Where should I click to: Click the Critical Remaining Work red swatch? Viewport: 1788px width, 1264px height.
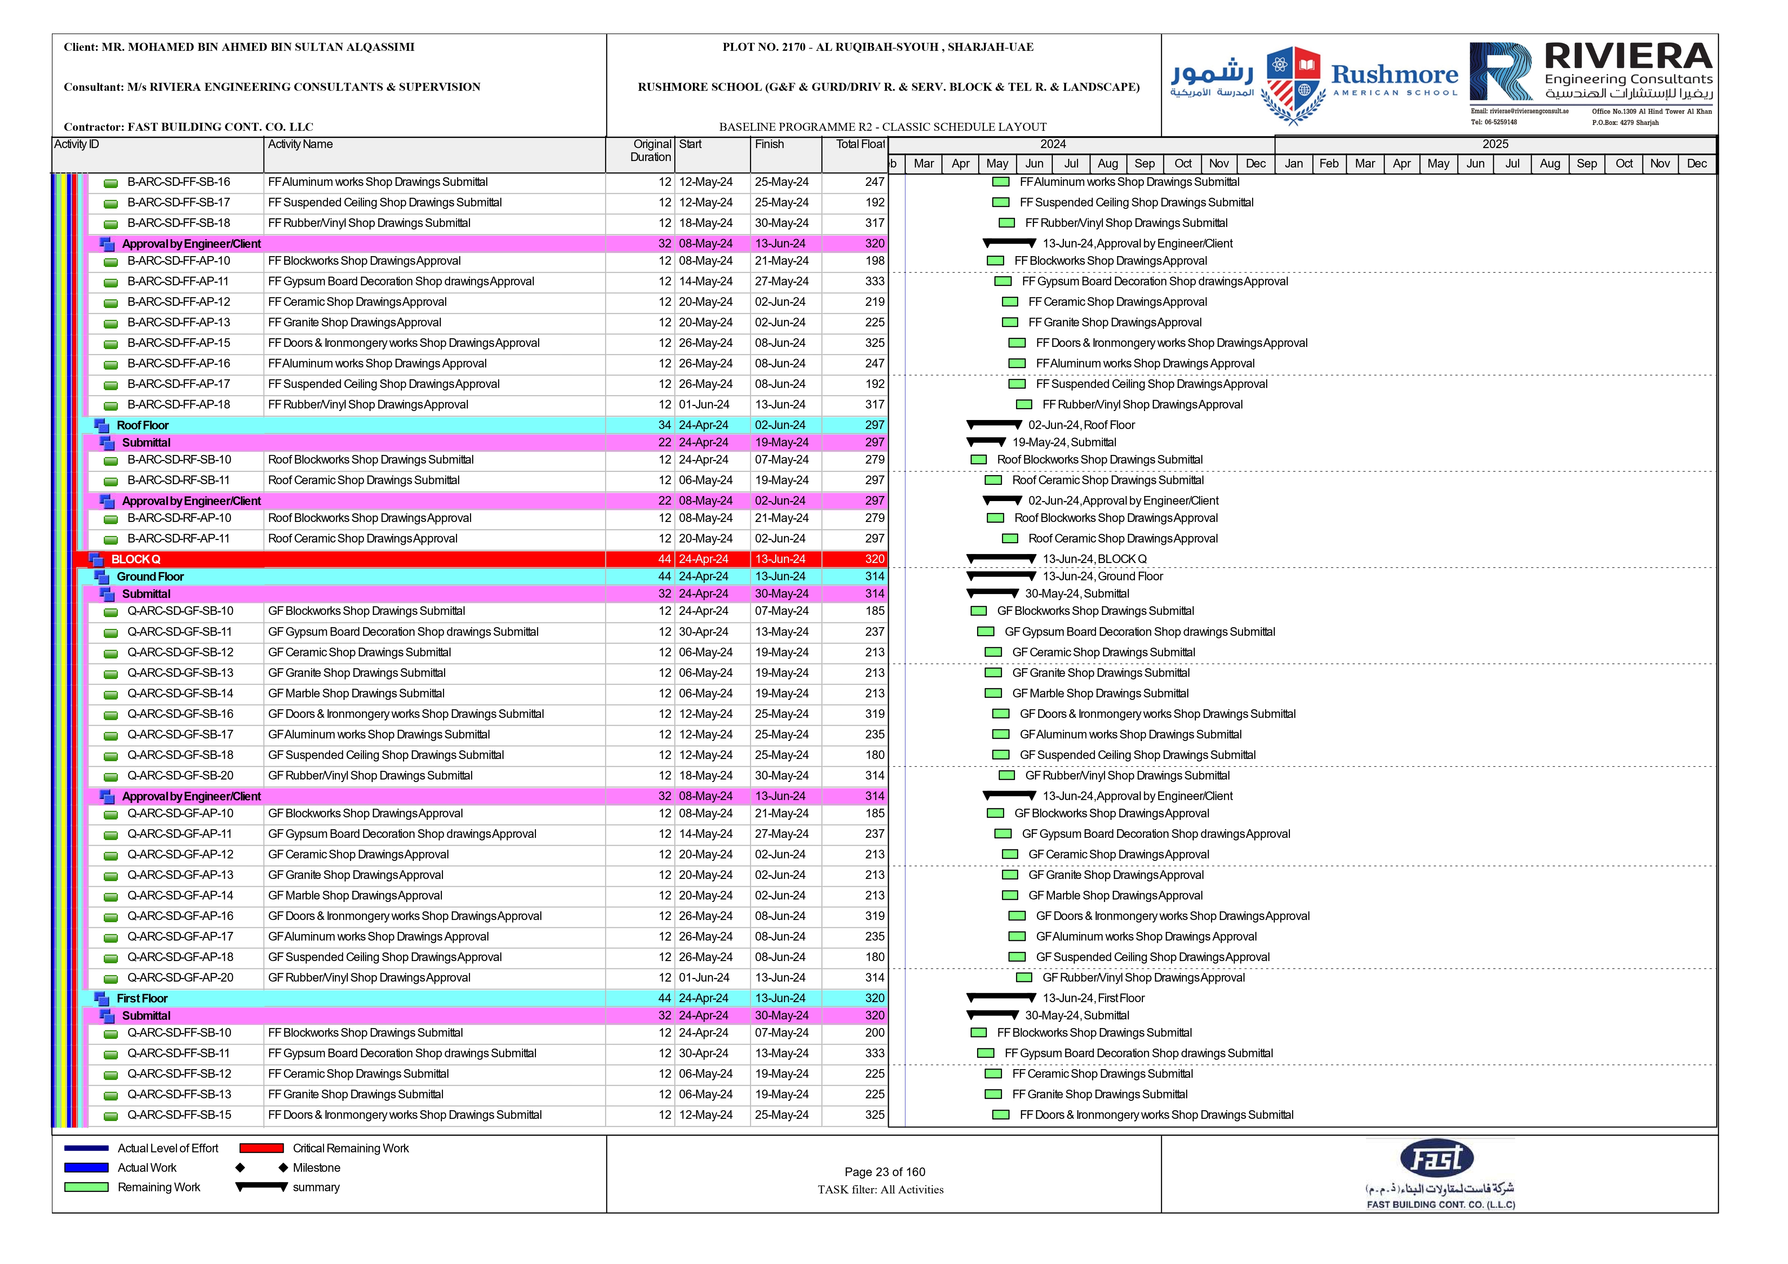click(262, 1148)
